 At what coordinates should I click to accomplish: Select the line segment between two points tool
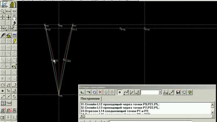[3, 97]
